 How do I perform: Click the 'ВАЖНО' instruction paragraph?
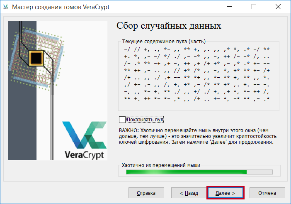(198, 136)
